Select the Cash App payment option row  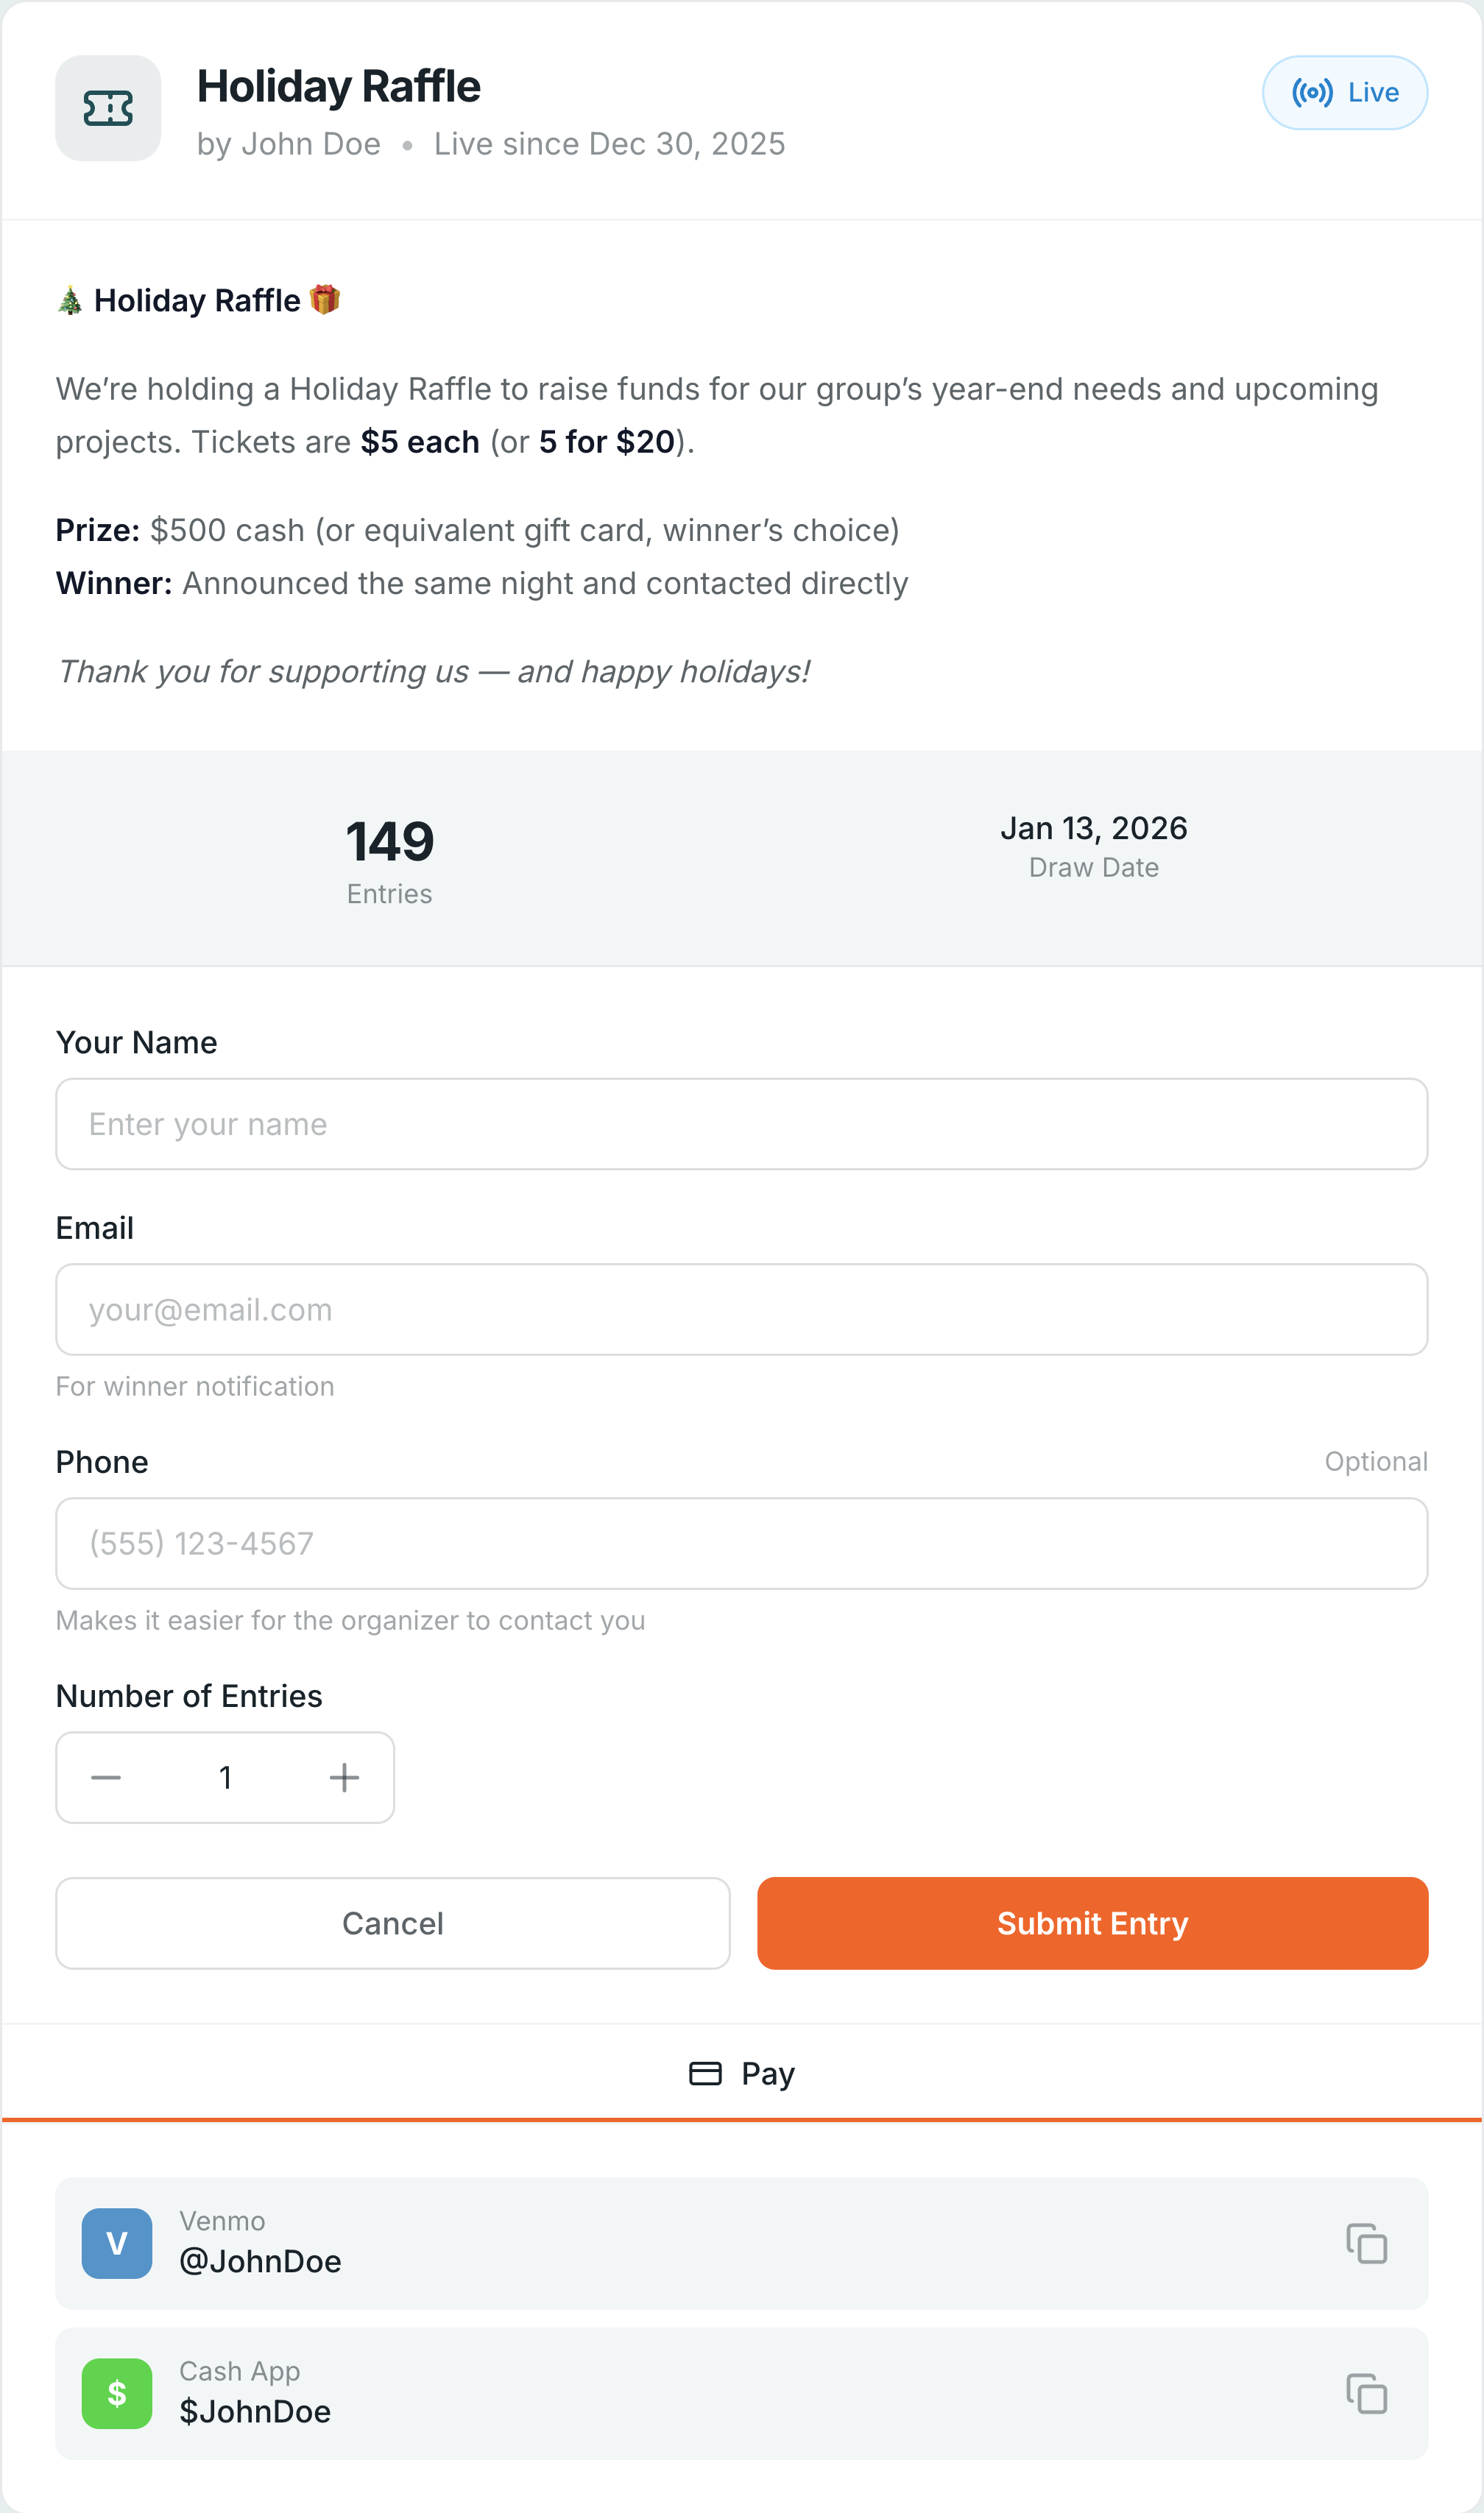742,2393
